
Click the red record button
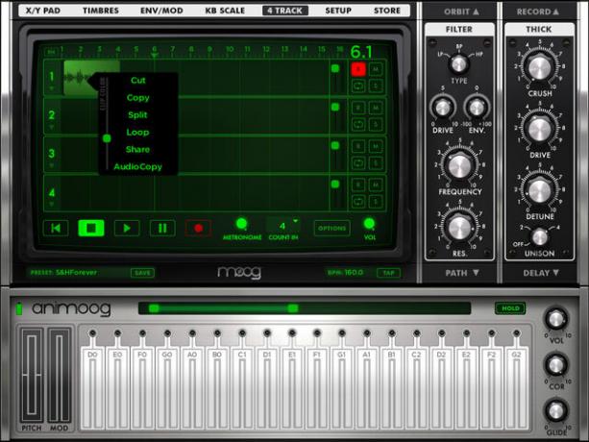(x=198, y=228)
